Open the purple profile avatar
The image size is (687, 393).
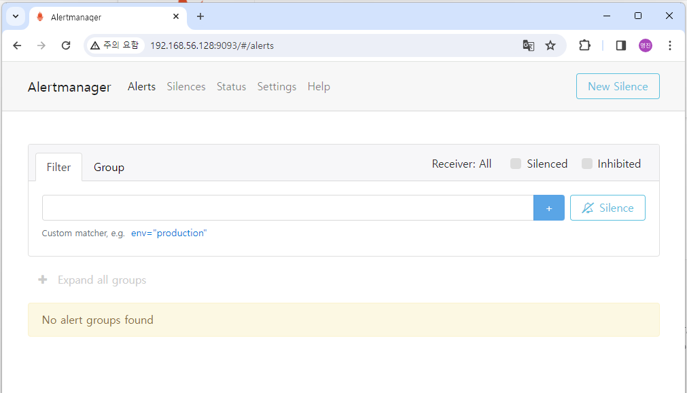pyautogui.click(x=646, y=45)
